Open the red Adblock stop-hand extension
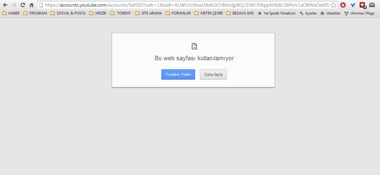380x185 pixels. click(x=343, y=5)
